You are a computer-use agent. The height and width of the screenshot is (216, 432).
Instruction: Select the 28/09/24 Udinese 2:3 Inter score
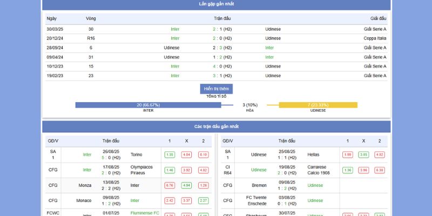tap(222, 48)
